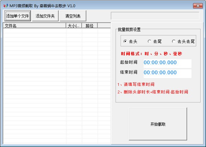Start trimming with 开始截取 button
206x147 pixels.
pyautogui.click(x=158, y=124)
